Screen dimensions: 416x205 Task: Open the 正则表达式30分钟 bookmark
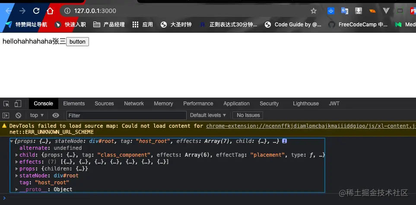click(x=228, y=25)
